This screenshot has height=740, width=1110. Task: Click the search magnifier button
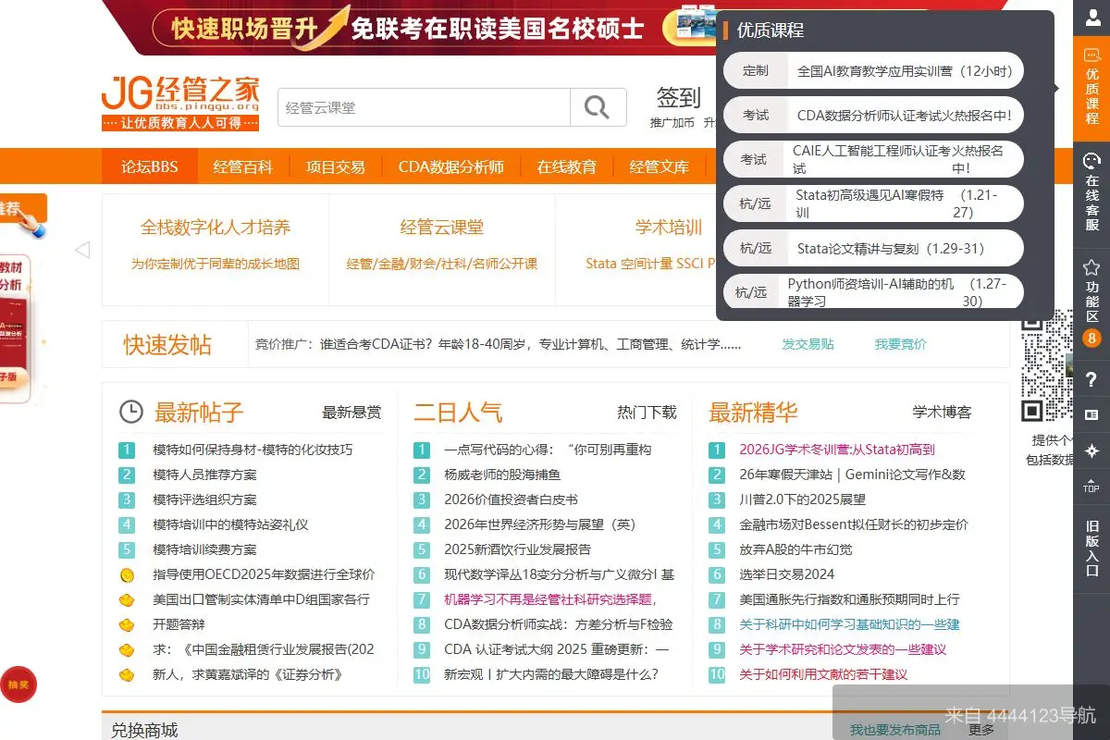pyautogui.click(x=598, y=107)
